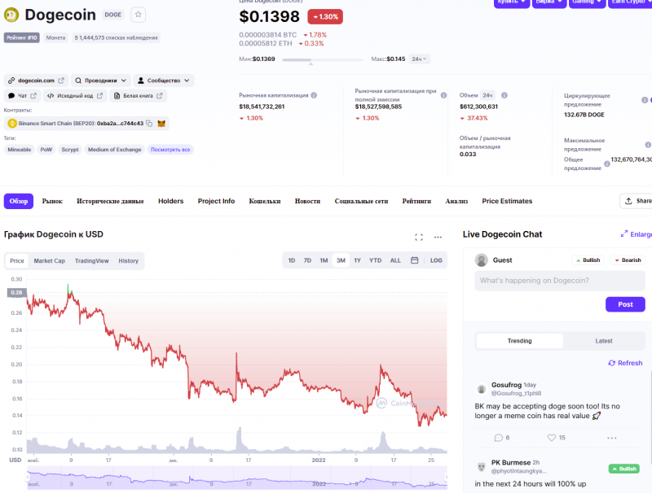Set chart range to 7D
Image resolution: width=652 pixels, height=493 pixels.
point(307,260)
